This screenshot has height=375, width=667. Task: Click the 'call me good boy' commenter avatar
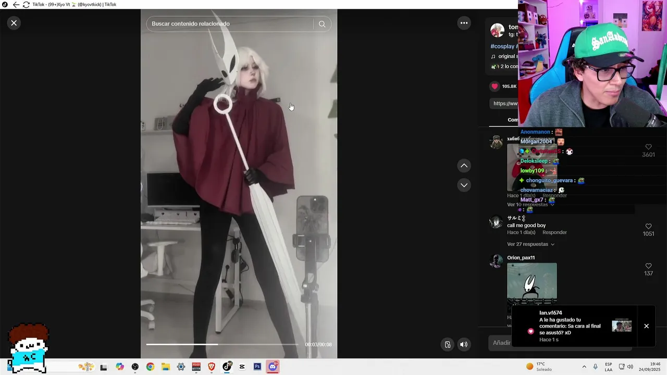pyautogui.click(x=496, y=222)
